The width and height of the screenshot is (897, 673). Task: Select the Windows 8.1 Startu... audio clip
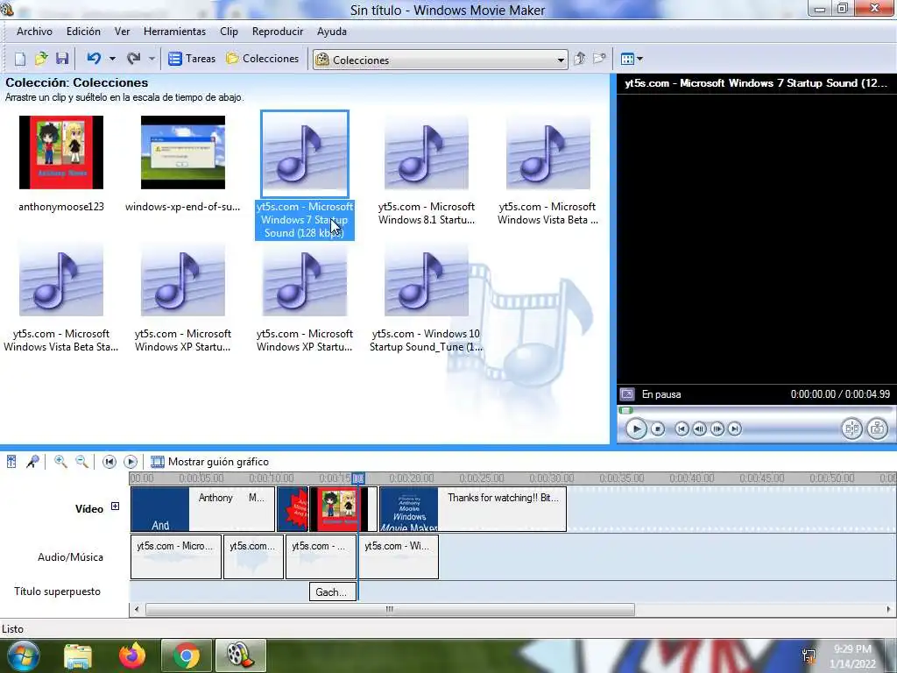tap(427, 170)
